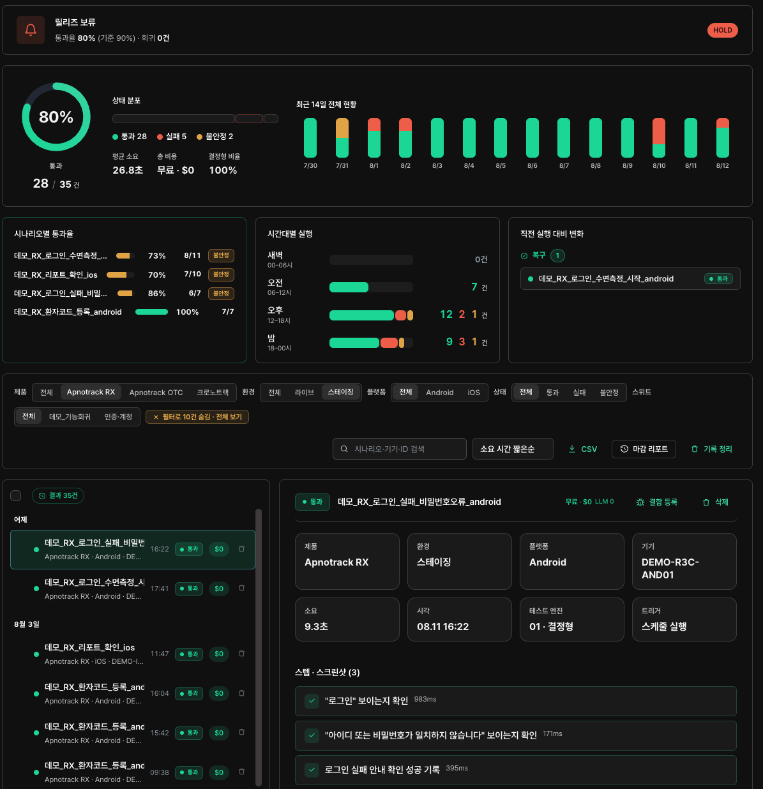763x789 pixels.
Task: Click the DEMO-R3C-AND01 device card
Action: point(684,561)
